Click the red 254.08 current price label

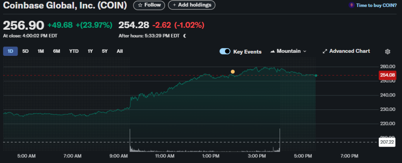(387, 75)
